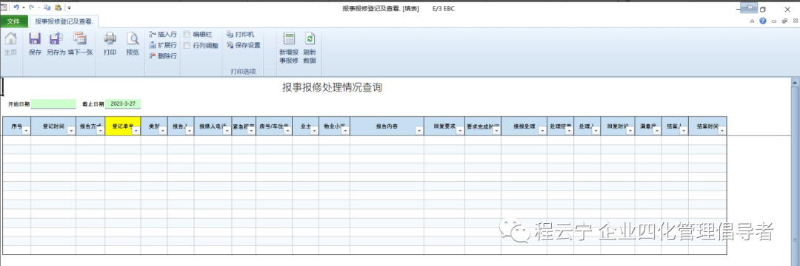800x266 pixels.
Task: Click 保存设置 save settings
Action: pos(244,45)
